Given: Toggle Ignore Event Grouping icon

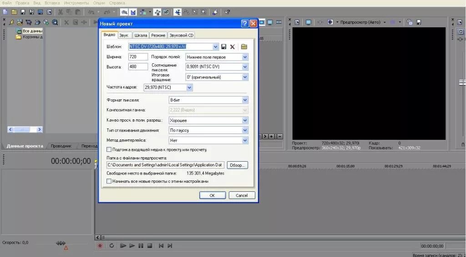Looking at the screenshot, I should coord(167,12).
